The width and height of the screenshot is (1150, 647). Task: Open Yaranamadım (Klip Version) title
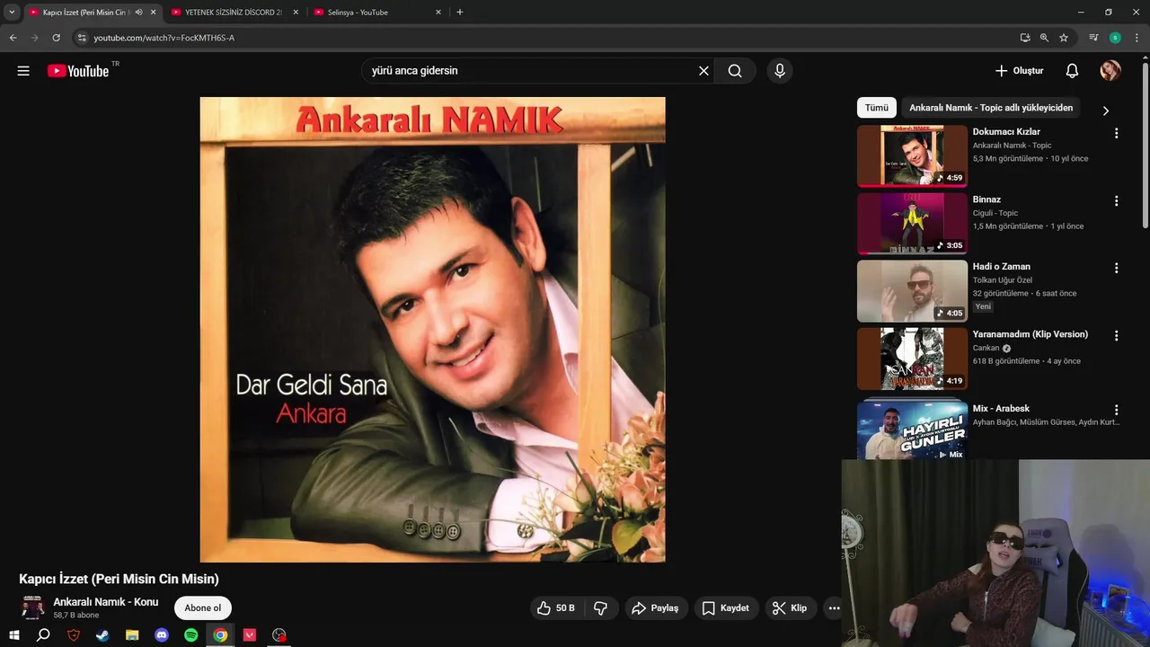(1031, 334)
